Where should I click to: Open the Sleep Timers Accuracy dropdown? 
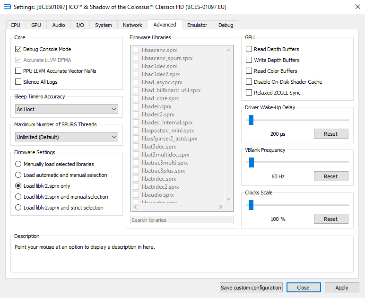pyautogui.click(x=67, y=109)
